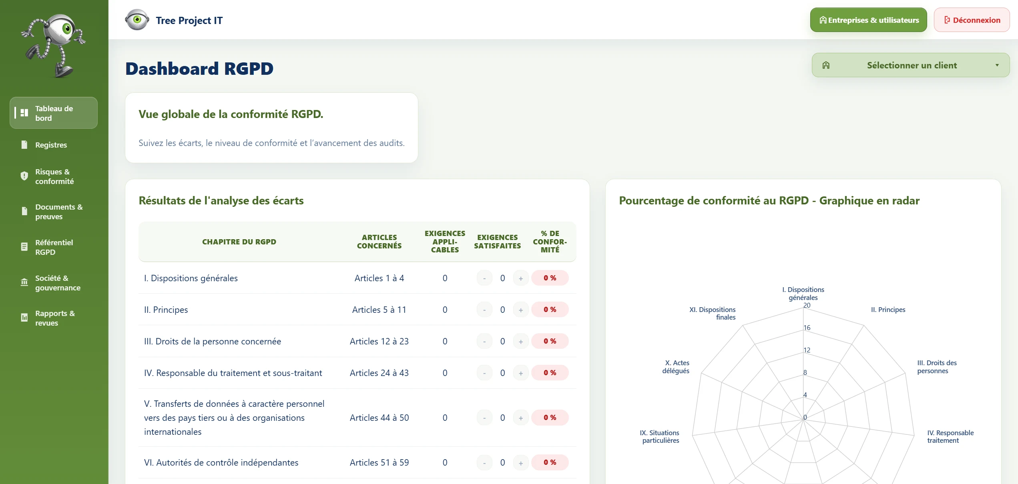Click Entreprises & utilisateurs button
The width and height of the screenshot is (1018, 484).
[x=868, y=20]
